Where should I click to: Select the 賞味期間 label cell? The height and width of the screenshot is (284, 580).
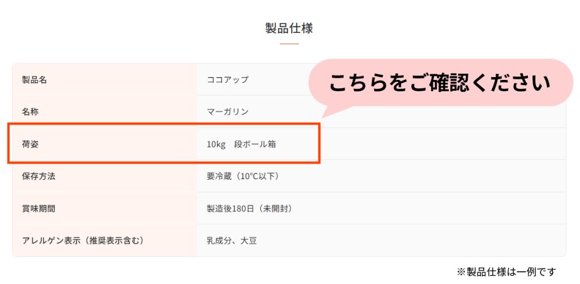(105, 208)
